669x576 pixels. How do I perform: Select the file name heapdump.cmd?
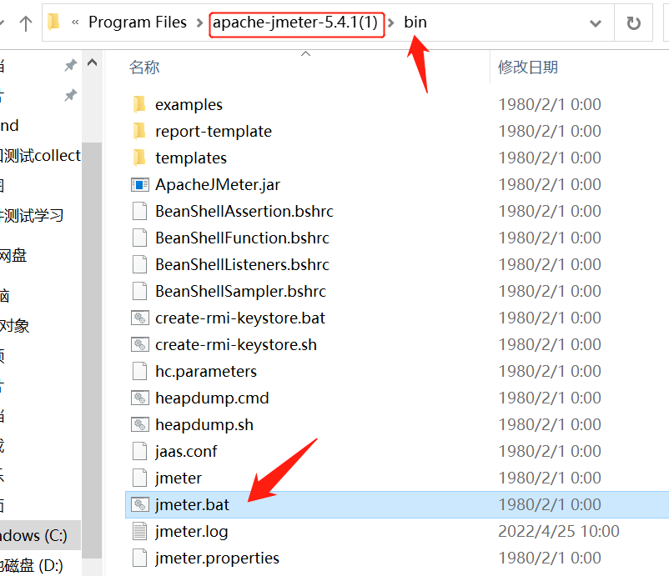coord(212,398)
